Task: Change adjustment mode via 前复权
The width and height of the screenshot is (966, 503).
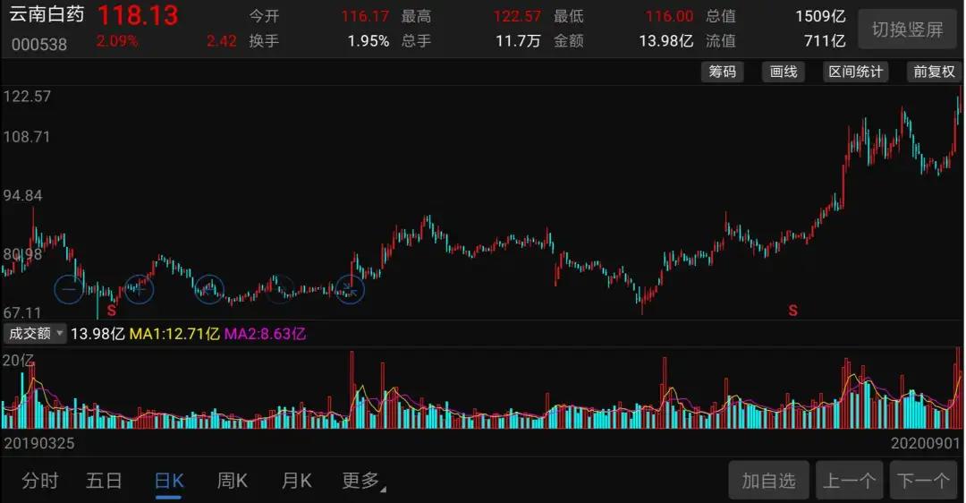Action: point(933,72)
